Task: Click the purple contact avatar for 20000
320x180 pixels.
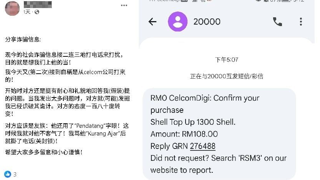Action: pyautogui.click(x=177, y=21)
